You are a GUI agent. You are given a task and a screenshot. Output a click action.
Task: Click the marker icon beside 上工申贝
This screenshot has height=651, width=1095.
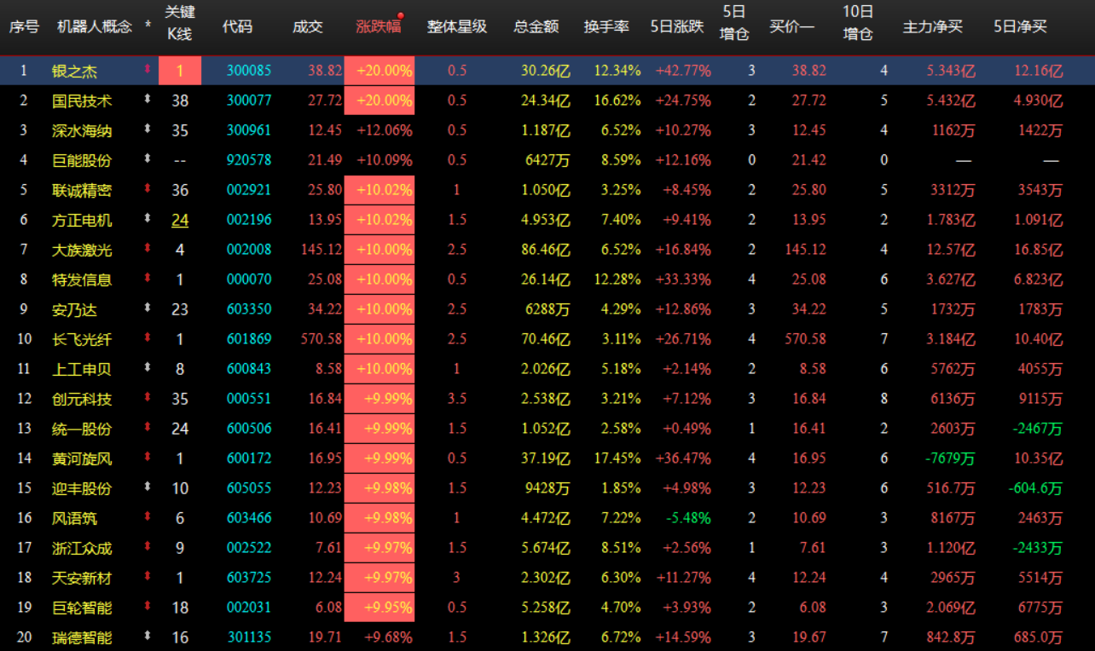tap(148, 368)
